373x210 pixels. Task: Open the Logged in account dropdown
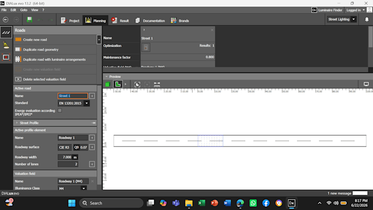tap(355, 10)
